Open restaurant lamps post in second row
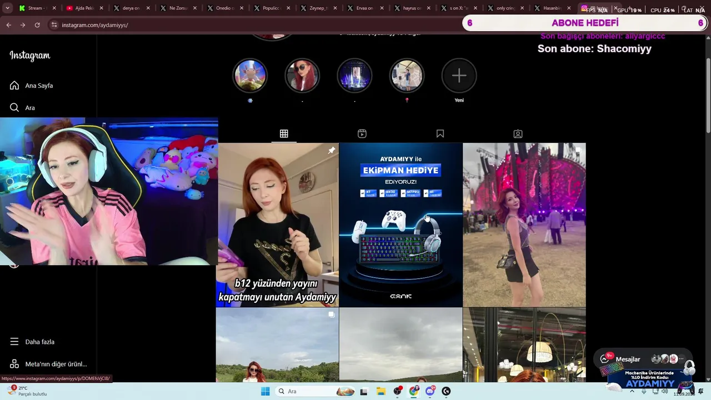711x400 pixels. coord(524,345)
